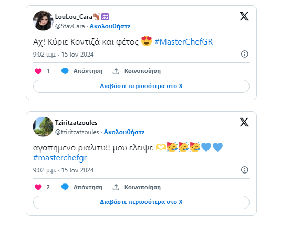This screenshot has height=238, width=291.
Task: Click Διαβάστε περισσότερα στο X on first tweet
Action: tap(141, 86)
